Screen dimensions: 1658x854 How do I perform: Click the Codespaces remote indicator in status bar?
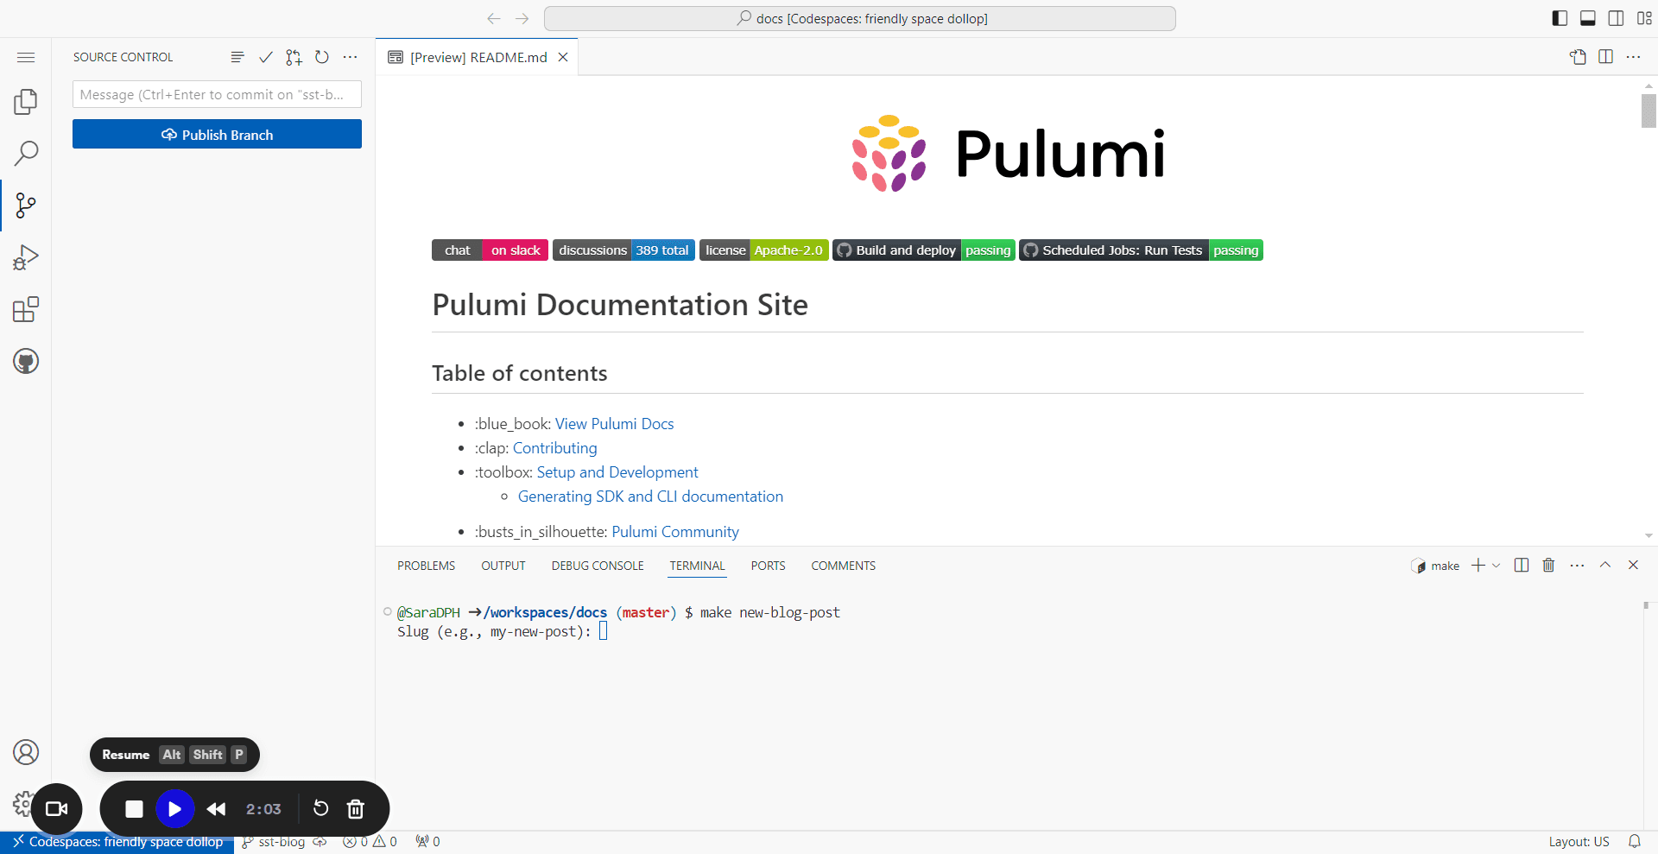click(117, 842)
